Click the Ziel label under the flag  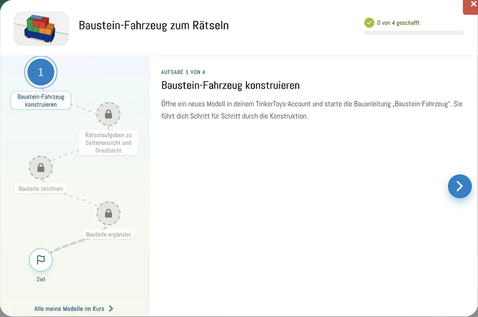41,279
